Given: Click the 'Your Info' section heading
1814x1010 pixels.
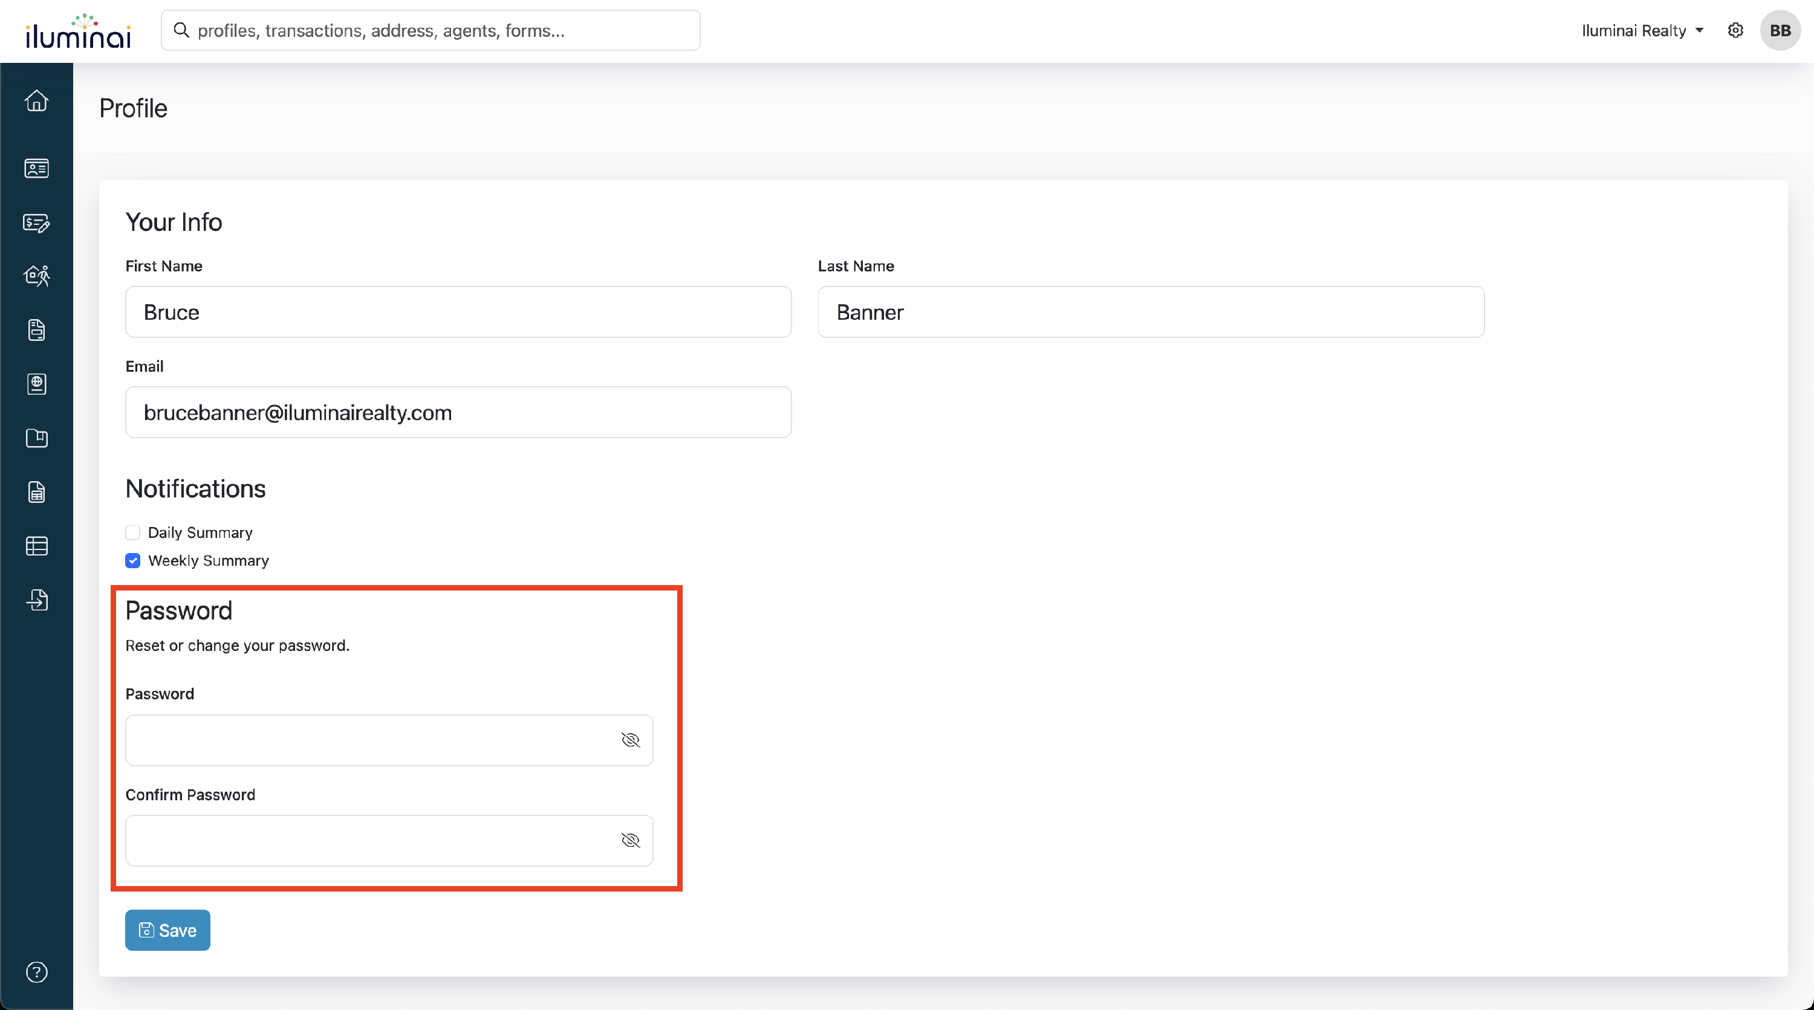Looking at the screenshot, I should (x=174, y=222).
